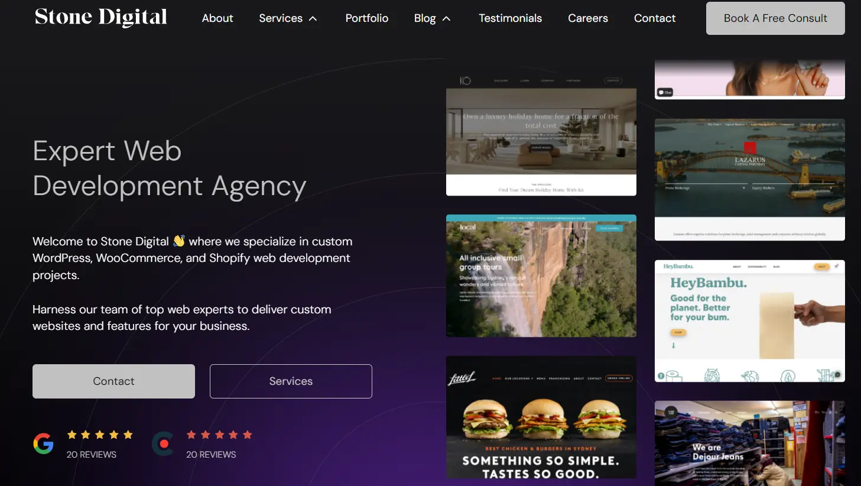Open Contact in the navigation bar
Image resolution: width=861 pixels, height=486 pixels.
(x=655, y=18)
